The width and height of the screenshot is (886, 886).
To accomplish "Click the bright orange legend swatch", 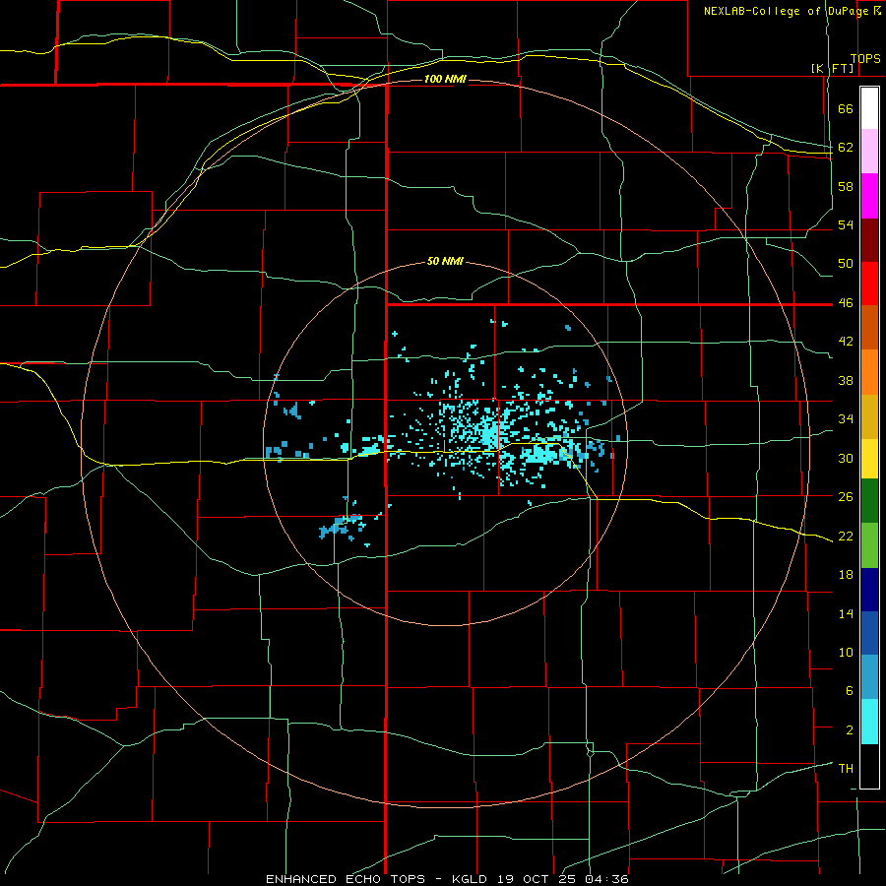I will pyautogui.click(x=869, y=372).
